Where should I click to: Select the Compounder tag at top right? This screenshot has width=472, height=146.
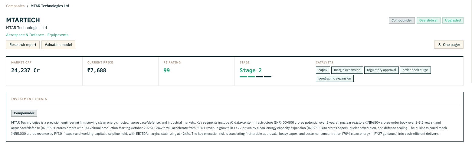point(402,21)
